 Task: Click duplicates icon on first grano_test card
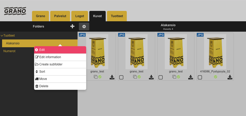tap(96, 77)
